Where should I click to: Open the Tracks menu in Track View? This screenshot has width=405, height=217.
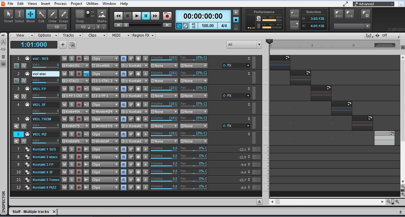click(x=71, y=35)
